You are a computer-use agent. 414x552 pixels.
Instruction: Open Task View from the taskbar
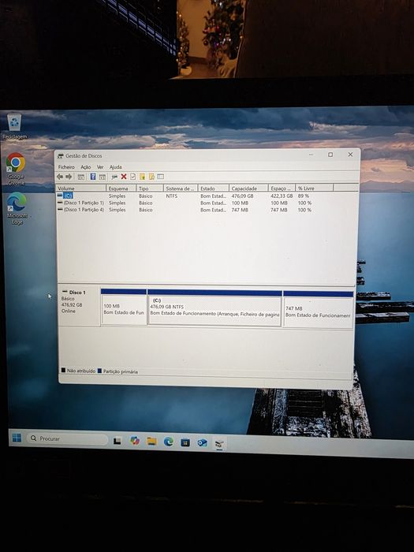117,440
